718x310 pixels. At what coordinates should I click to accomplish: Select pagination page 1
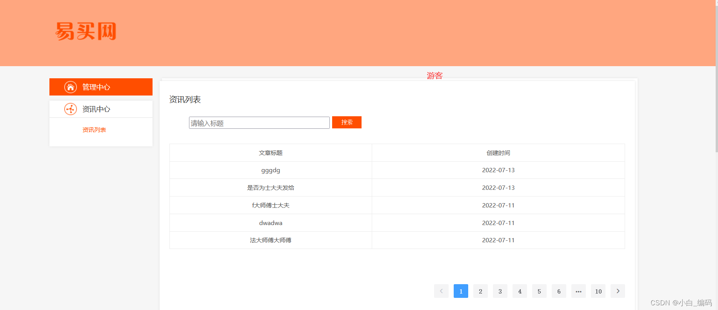click(x=461, y=291)
